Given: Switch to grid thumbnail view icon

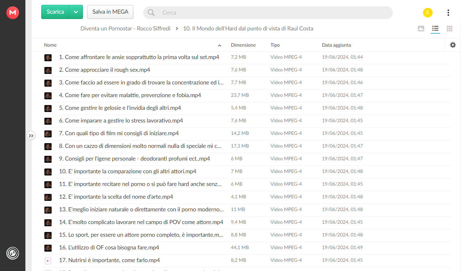Looking at the screenshot, I should (x=450, y=29).
